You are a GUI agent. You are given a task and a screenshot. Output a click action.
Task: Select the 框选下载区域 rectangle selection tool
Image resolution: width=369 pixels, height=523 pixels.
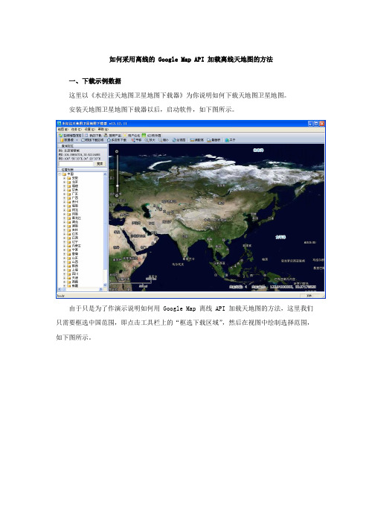[92, 140]
